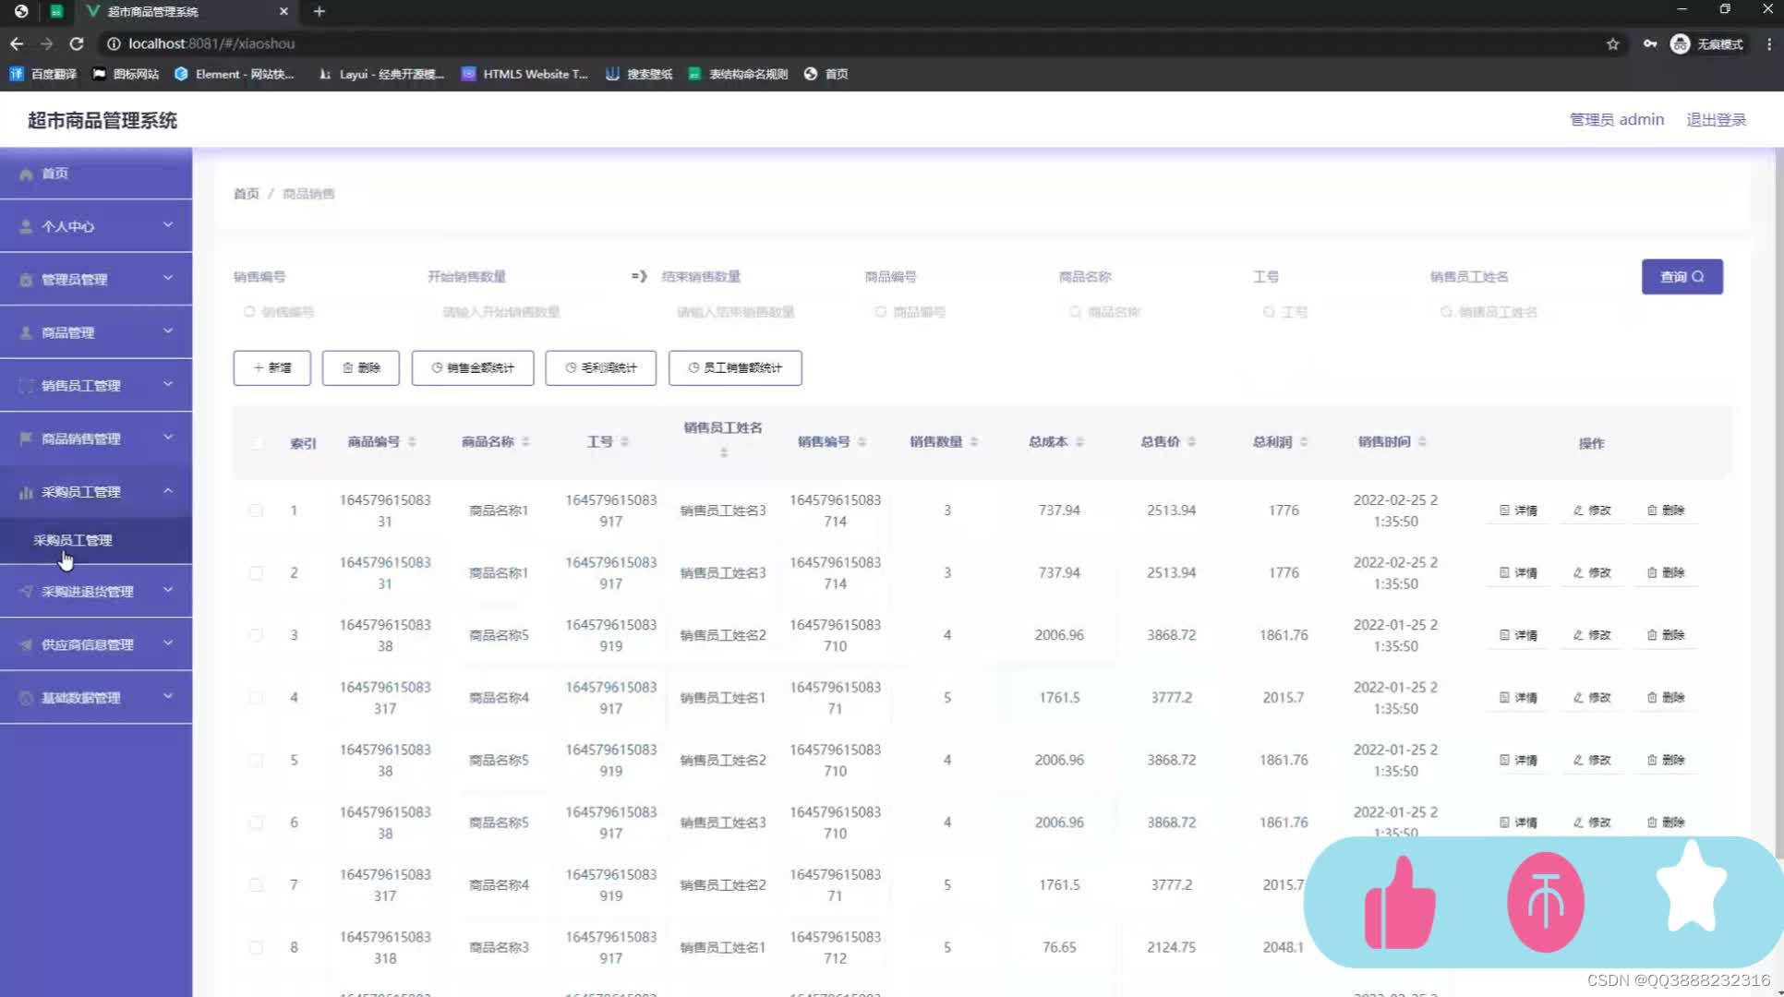Toggle the select-all checkbox in the table header
The image size is (1784, 997).
(x=257, y=443)
